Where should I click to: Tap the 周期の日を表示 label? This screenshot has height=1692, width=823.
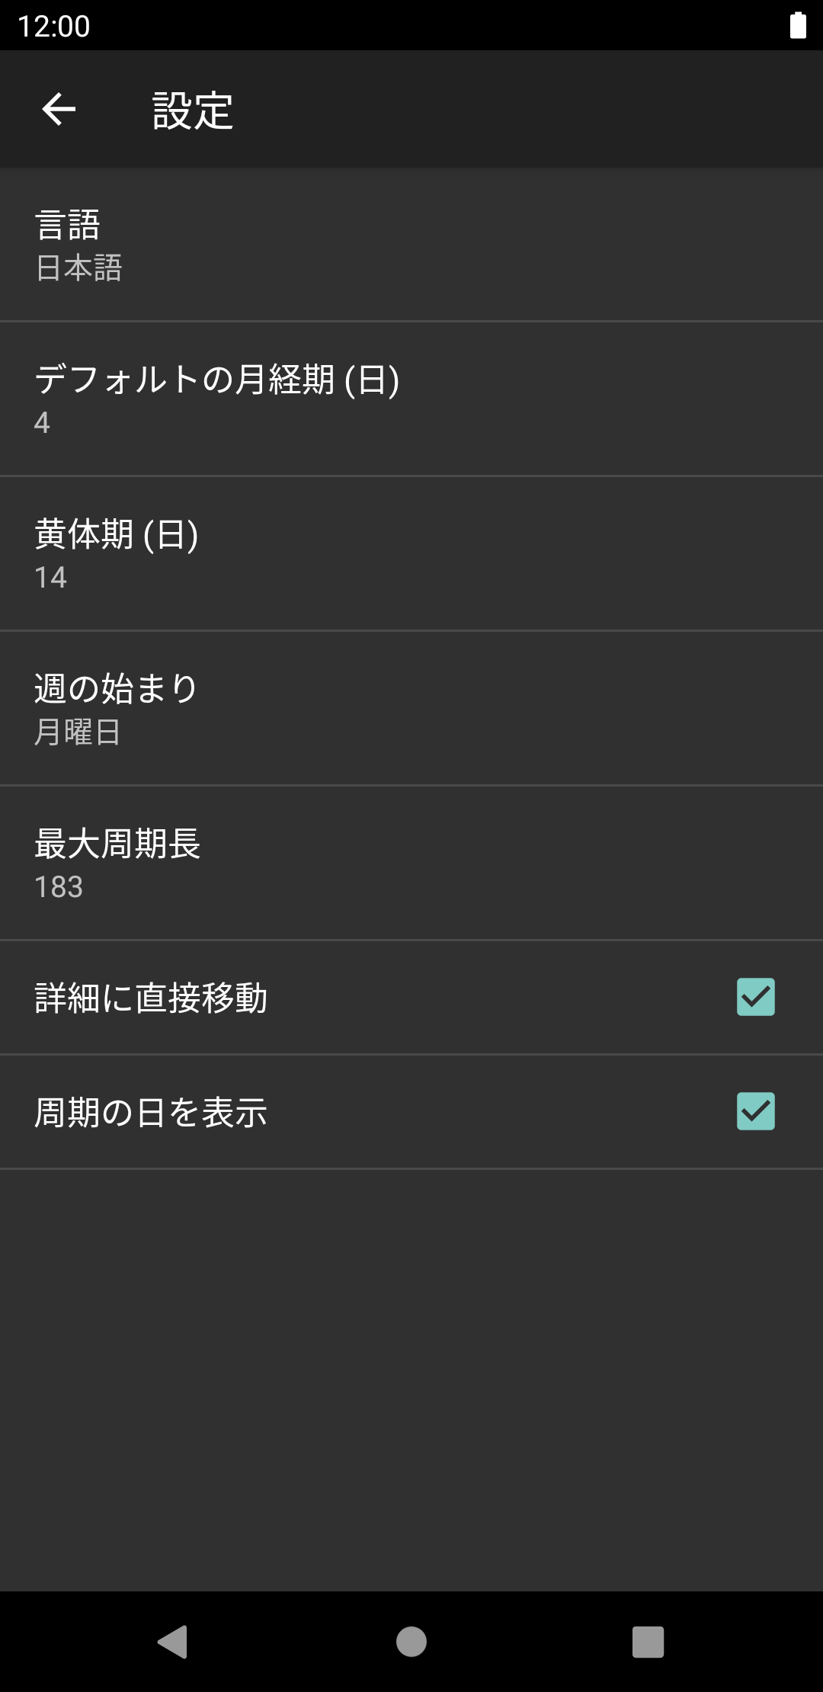click(x=151, y=1112)
